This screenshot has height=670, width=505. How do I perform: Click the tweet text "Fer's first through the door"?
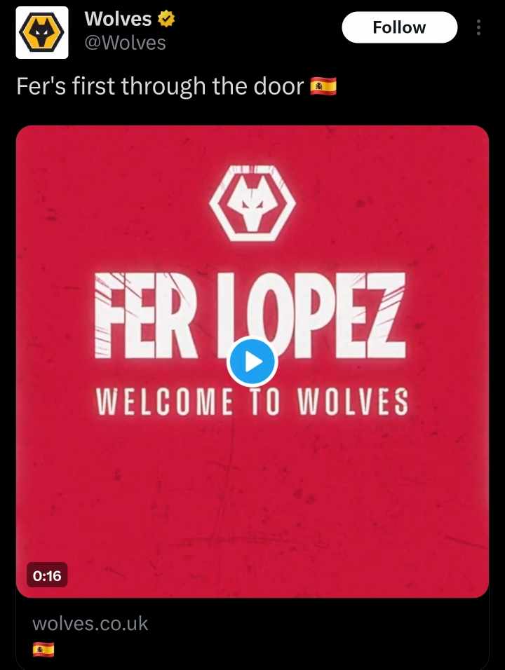(x=160, y=86)
